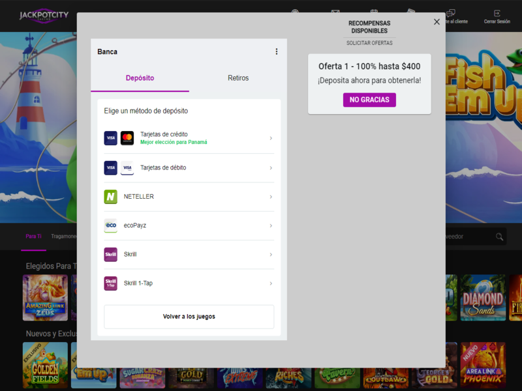
Task: Click the Mastercard icon for credit cards
Action: coord(127,138)
